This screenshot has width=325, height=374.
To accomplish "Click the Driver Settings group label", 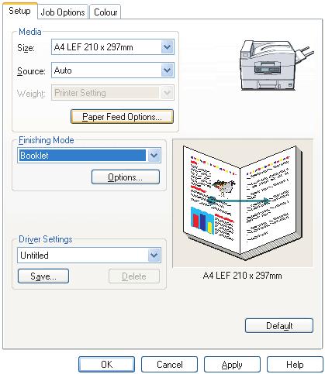I will click(46, 239).
